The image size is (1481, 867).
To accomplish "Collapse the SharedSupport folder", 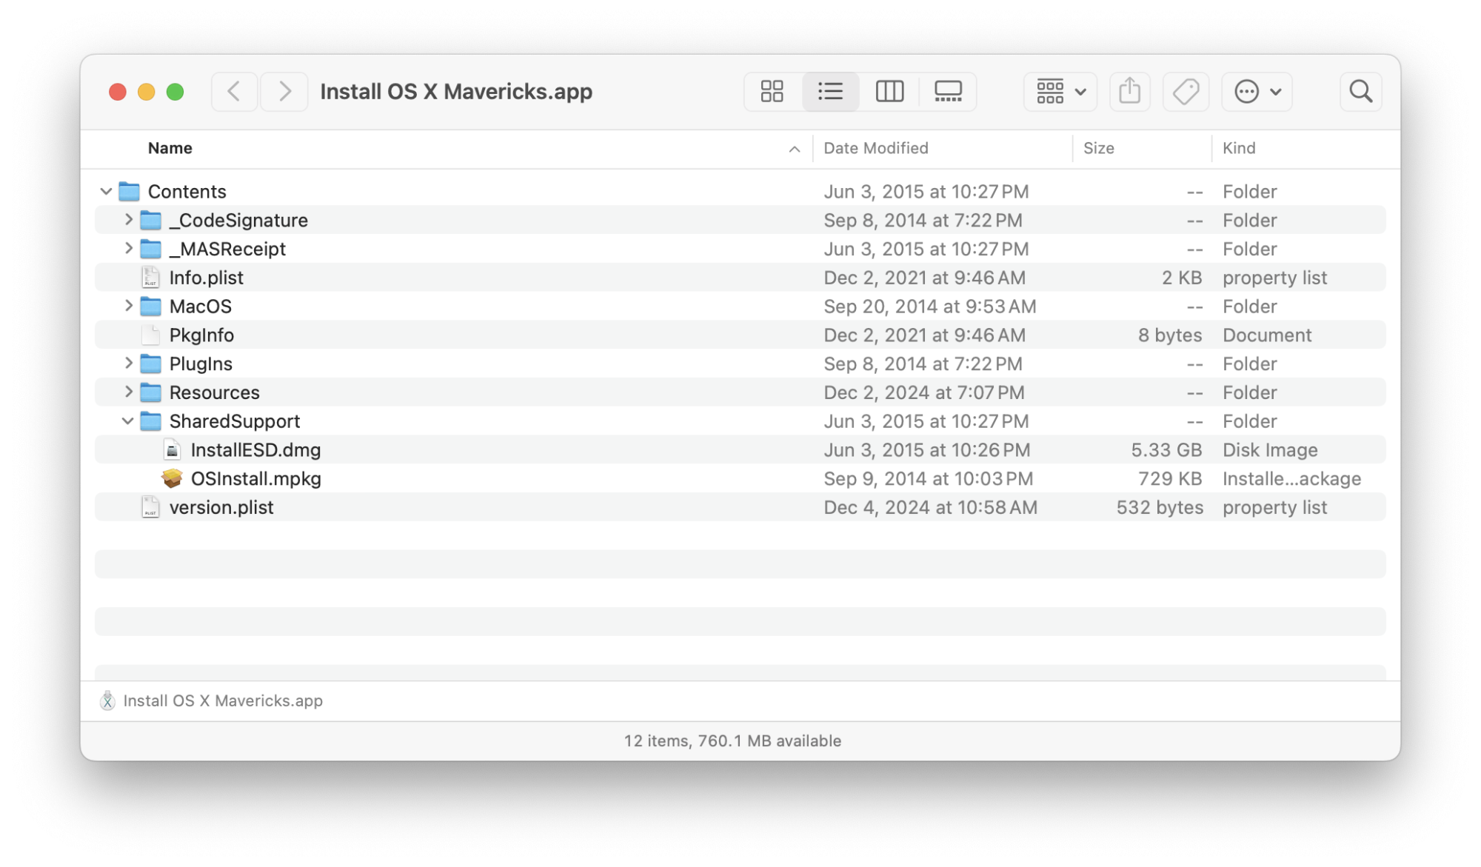I will (x=127, y=421).
